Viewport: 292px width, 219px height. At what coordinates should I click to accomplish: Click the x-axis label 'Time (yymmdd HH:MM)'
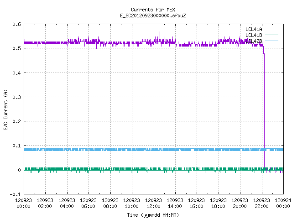coord(153,215)
